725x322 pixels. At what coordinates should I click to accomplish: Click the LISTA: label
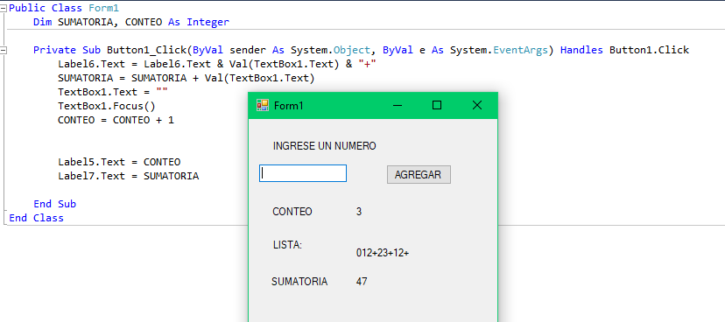287,245
